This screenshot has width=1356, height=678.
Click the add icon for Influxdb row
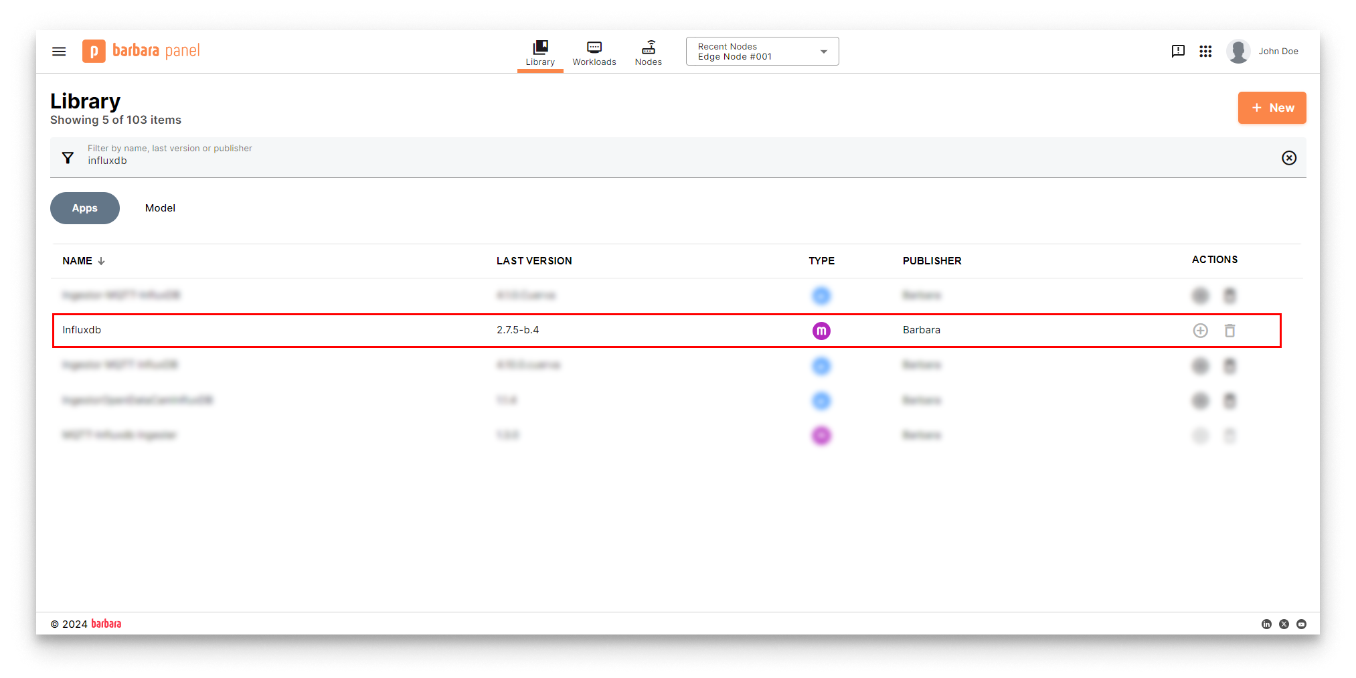(x=1201, y=330)
